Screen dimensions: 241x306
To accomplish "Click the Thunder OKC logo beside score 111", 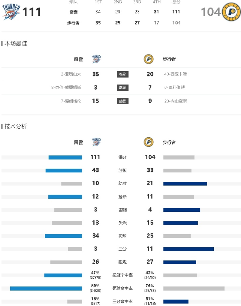I will [x=11, y=12].
